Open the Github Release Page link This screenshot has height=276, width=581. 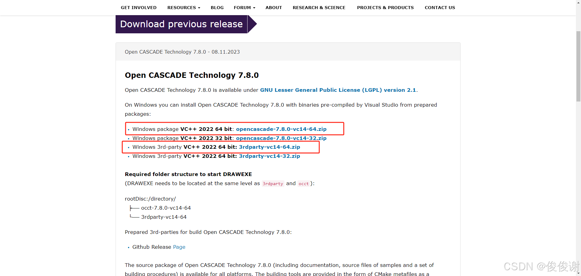pos(179,247)
